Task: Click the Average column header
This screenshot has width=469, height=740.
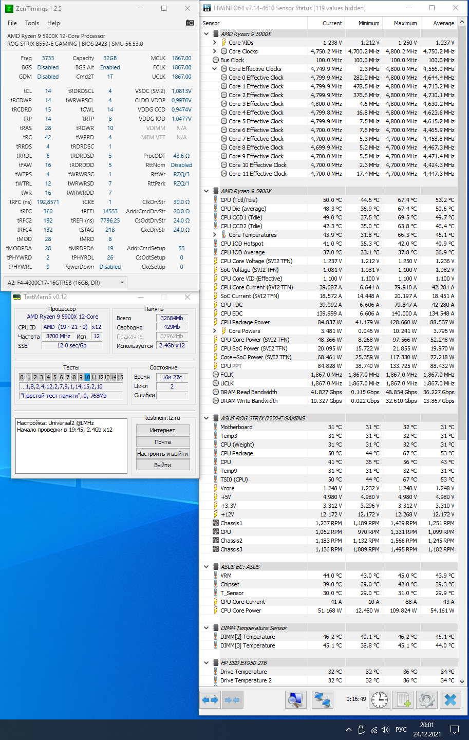Action: coord(438,23)
